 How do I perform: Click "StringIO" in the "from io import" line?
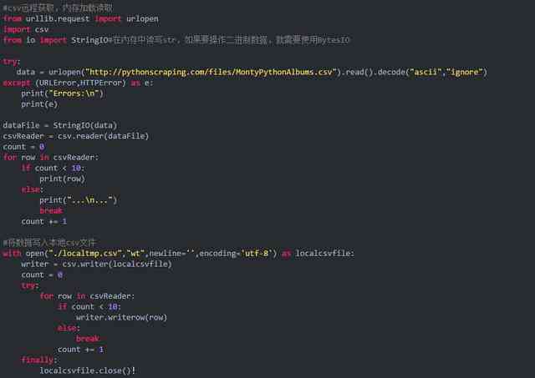coord(89,40)
